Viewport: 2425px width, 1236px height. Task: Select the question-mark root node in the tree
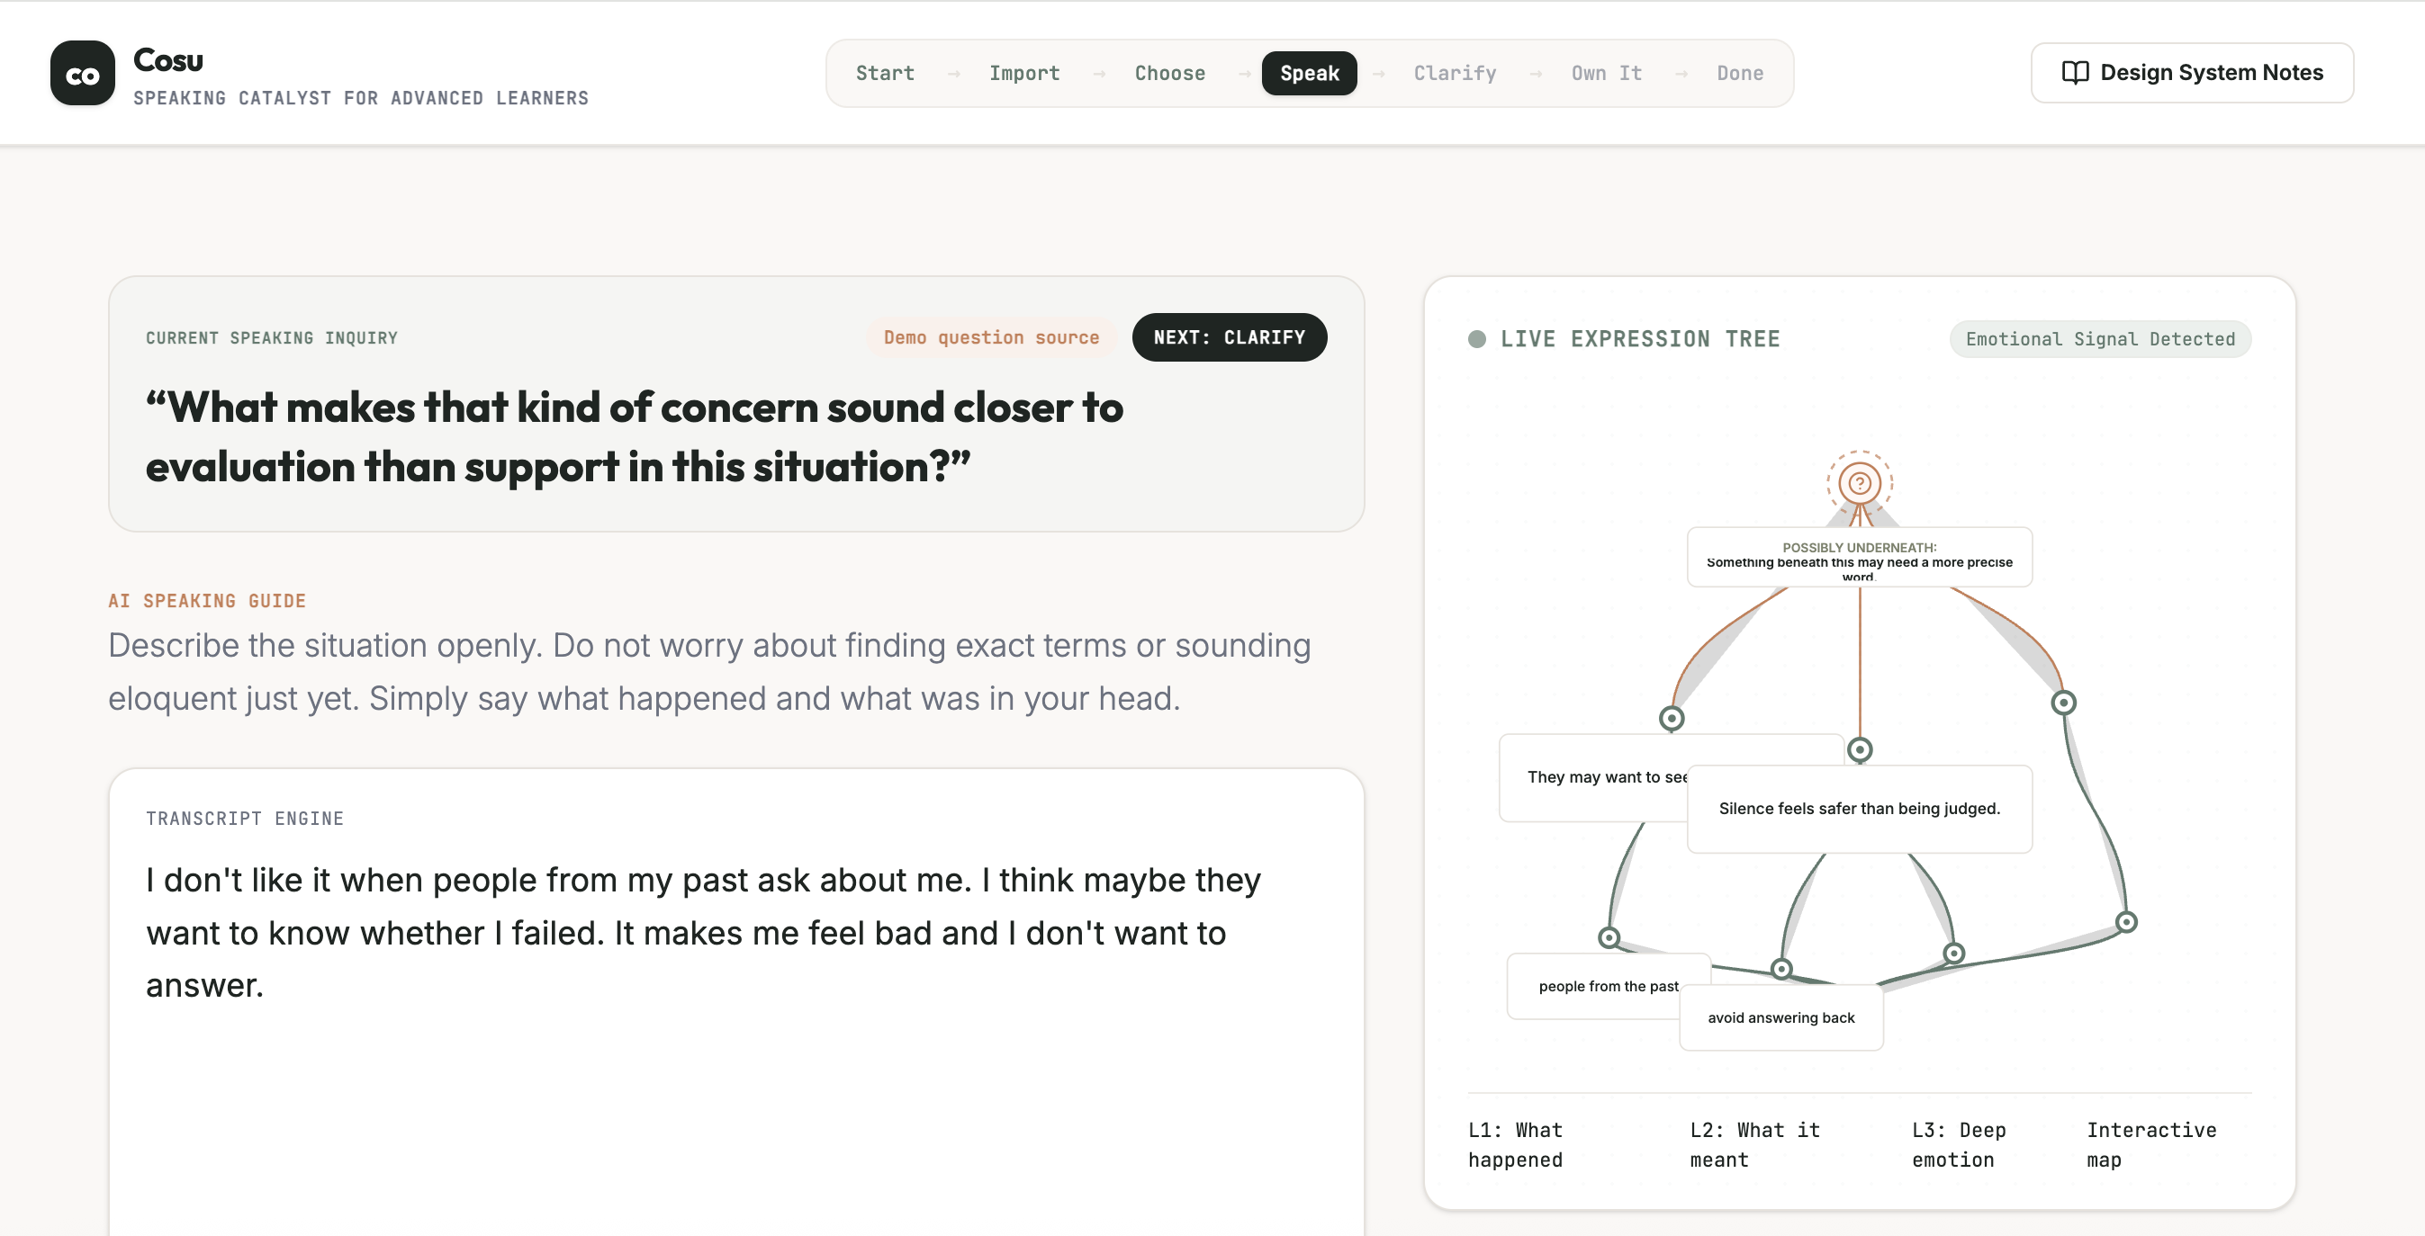(x=1859, y=483)
